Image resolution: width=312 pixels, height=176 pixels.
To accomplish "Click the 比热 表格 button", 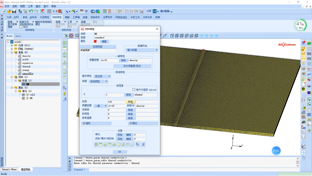I will tap(130, 102).
